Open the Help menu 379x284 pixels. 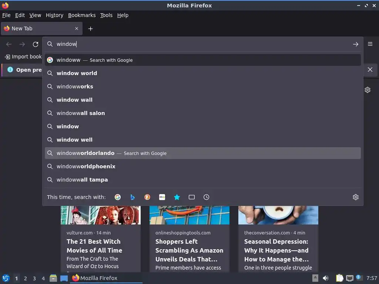(x=123, y=15)
